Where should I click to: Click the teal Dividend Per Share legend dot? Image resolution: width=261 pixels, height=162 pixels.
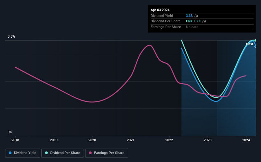pyautogui.click(x=46, y=153)
